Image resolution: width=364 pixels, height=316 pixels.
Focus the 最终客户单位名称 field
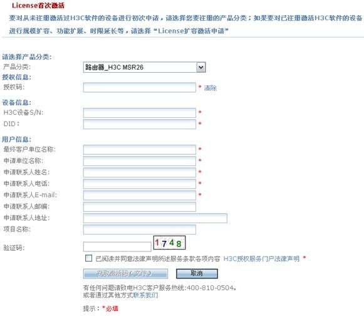click(x=140, y=150)
